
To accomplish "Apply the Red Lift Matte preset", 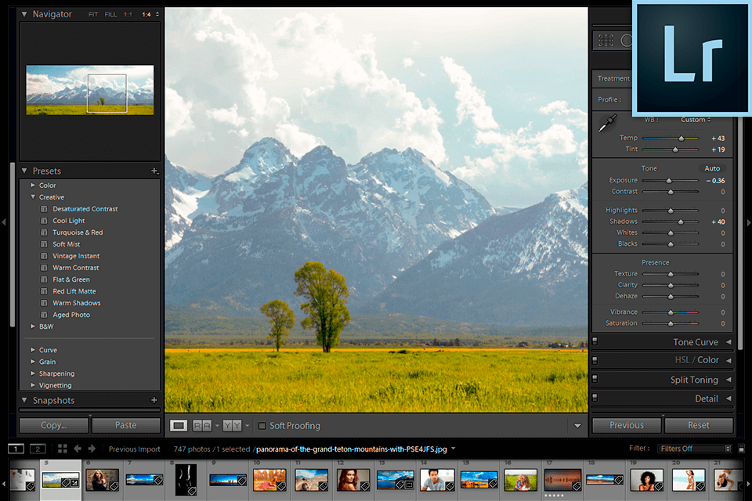I will (x=74, y=291).
